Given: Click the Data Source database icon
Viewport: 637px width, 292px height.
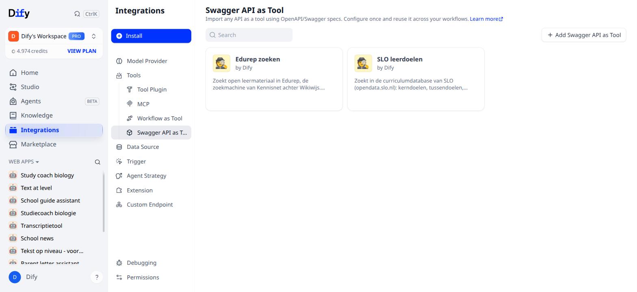Looking at the screenshot, I should coord(119,147).
